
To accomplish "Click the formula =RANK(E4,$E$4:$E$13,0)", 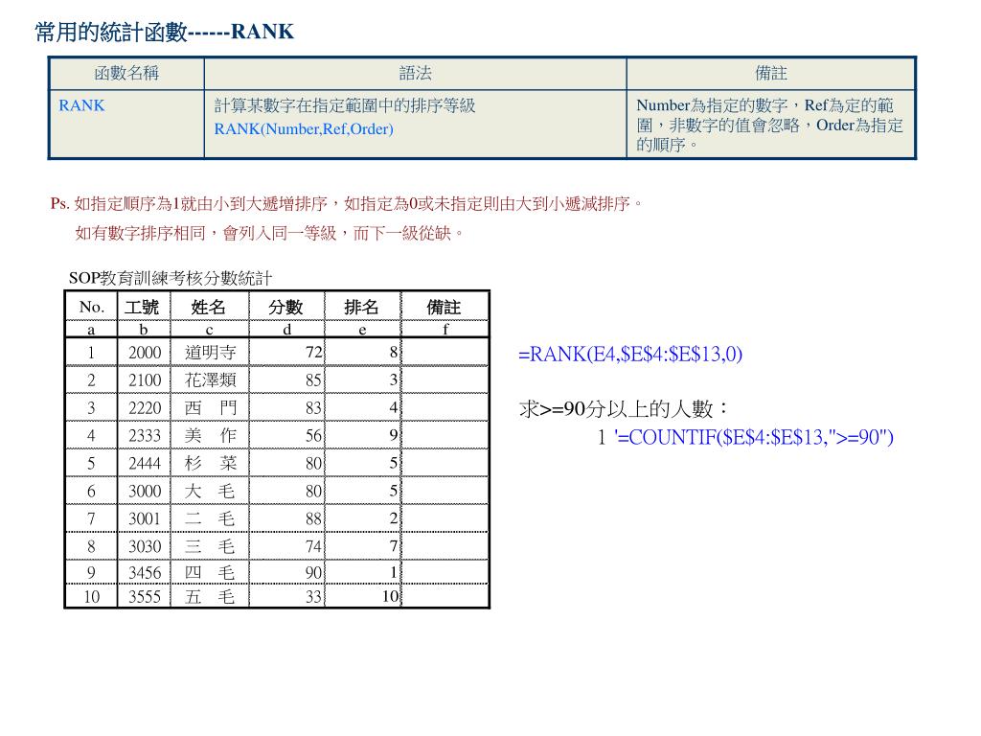I will (x=630, y=355).
